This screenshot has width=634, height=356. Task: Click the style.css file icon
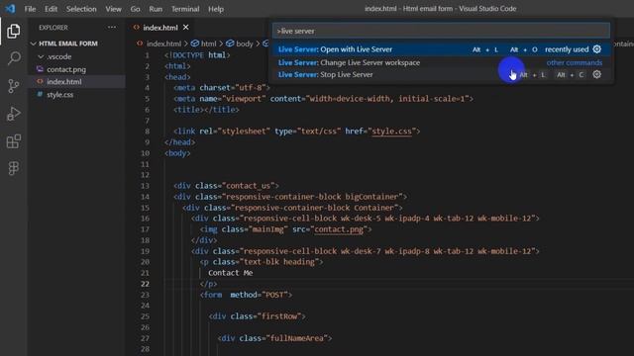click(x=40, y=95)
